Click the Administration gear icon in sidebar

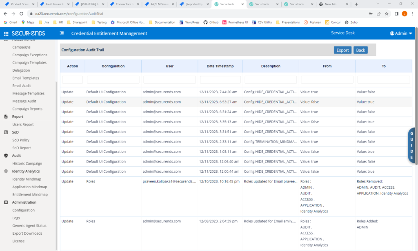pos(6,202)
